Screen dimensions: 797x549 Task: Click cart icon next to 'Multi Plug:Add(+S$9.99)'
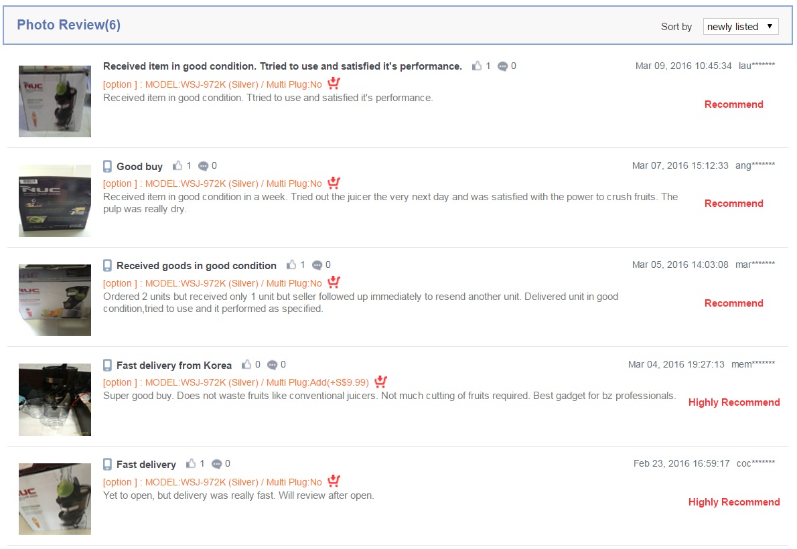pos(380,381)
